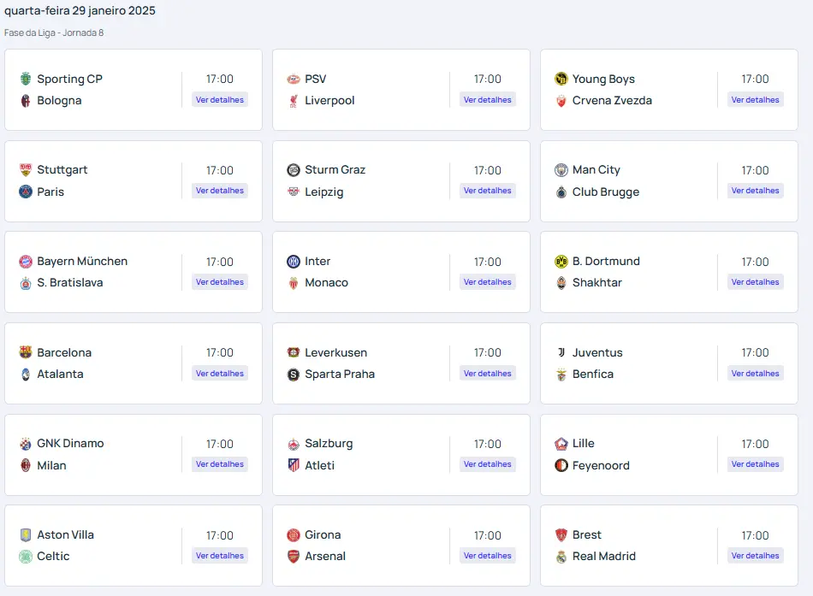Click the Benfica team name

[x=593, y=375]
